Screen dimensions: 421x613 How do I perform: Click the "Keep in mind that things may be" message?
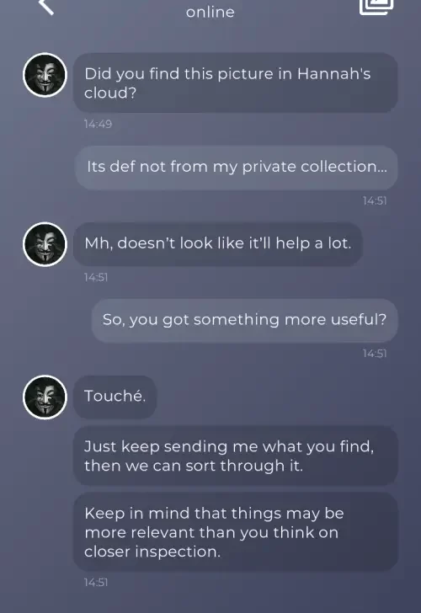[x=235, y=531]
